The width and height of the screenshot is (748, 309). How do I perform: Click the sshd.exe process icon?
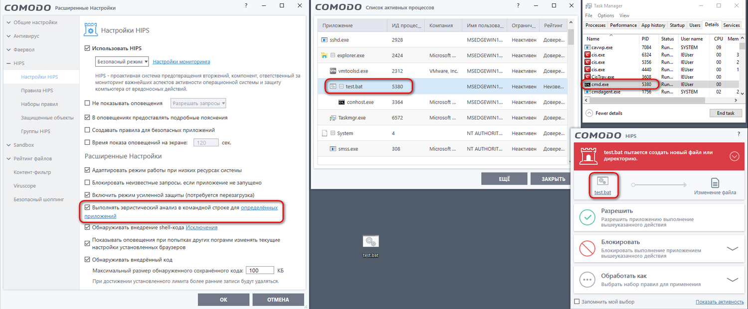pos(324,40)
